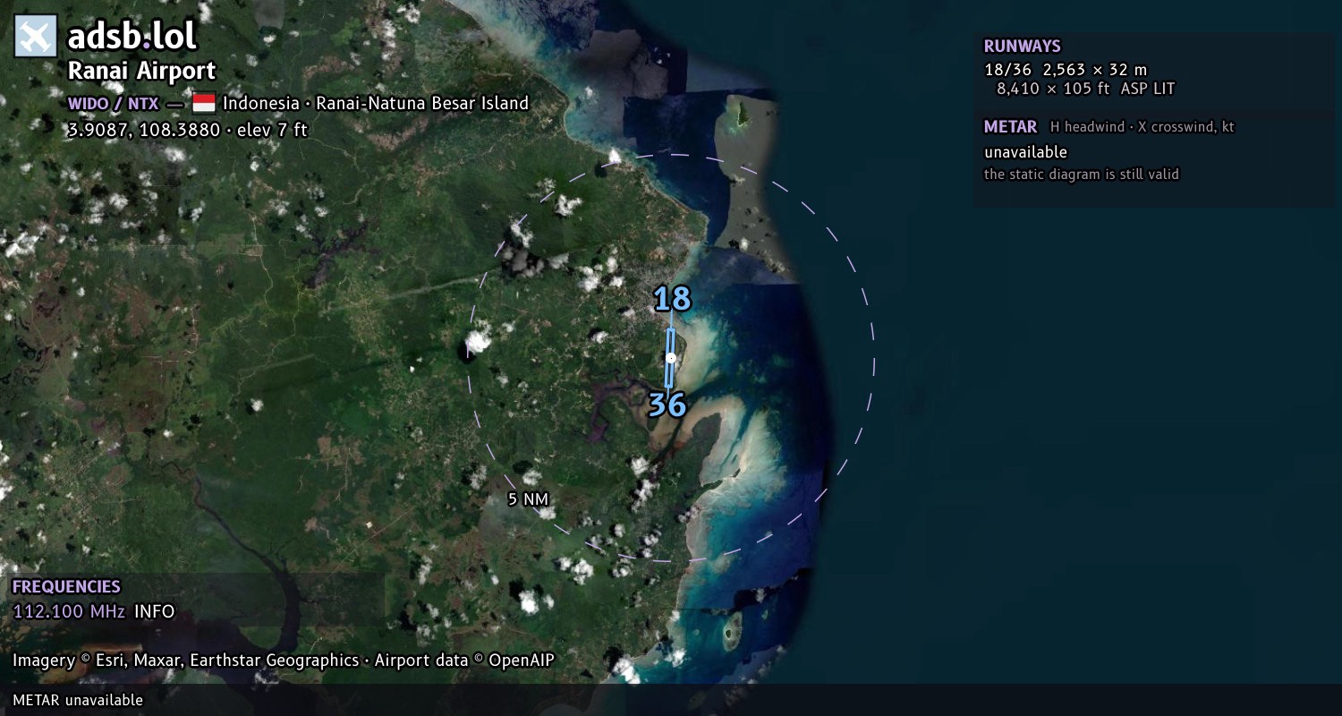Click the airport center point on runway
Screen dimensions: 1342x716
click(670, 358)
